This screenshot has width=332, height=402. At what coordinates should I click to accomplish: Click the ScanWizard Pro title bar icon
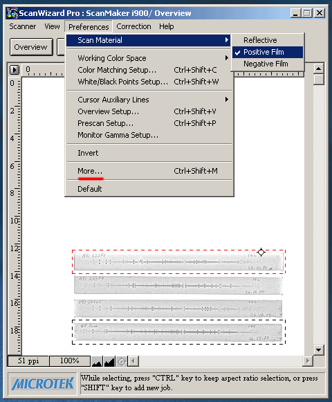pos(12,13)
